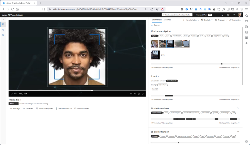Click 'Uneingeschränktes Konto erstellen' button
Viewport: 250px width, 145px height.
pyautogui.click(x=177, y=15)
